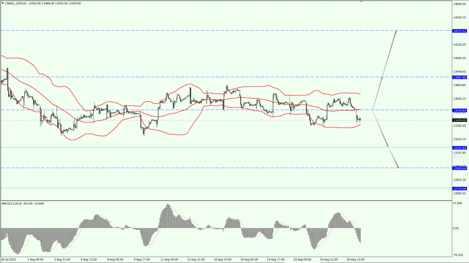Click the 13544.84 price level label
The image size is (469, 263).
coord(459,110)
